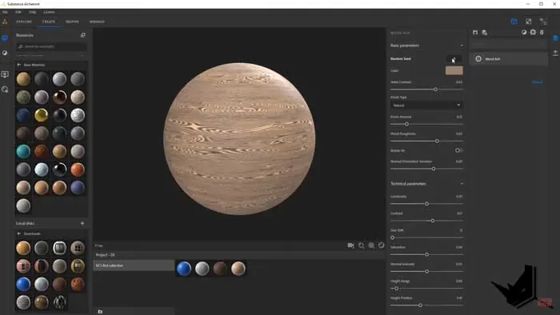Viewport: 560px width, 315px height.
Task: Select the blue sphere in project row
Action: coord(184,269)
